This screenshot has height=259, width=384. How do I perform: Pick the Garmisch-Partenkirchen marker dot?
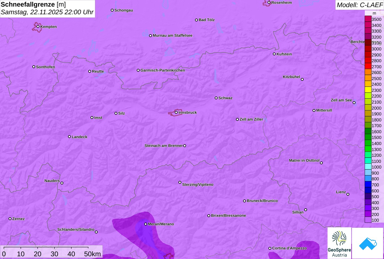click(x=138, y=70)
